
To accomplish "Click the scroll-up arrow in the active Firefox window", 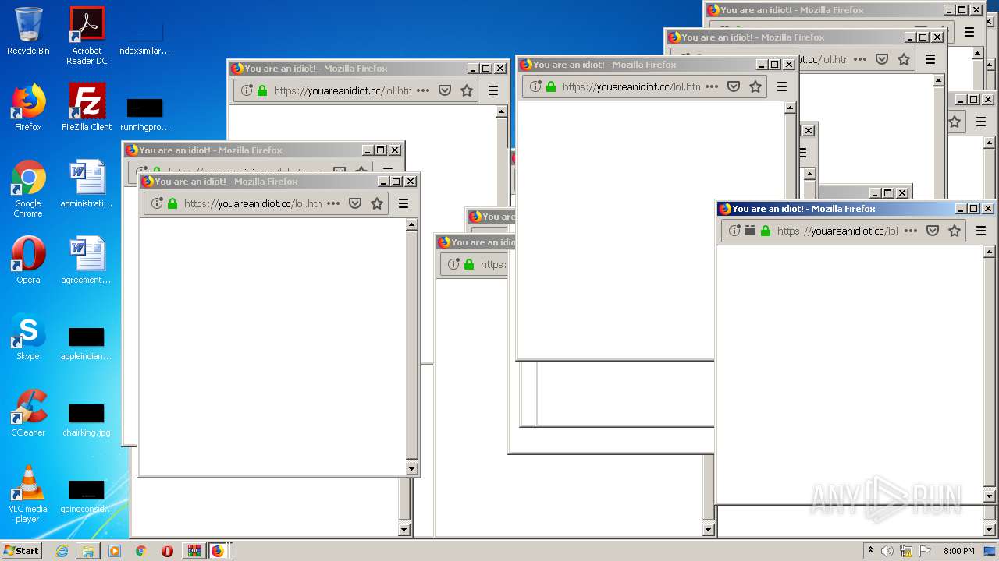I will [989, 252].
